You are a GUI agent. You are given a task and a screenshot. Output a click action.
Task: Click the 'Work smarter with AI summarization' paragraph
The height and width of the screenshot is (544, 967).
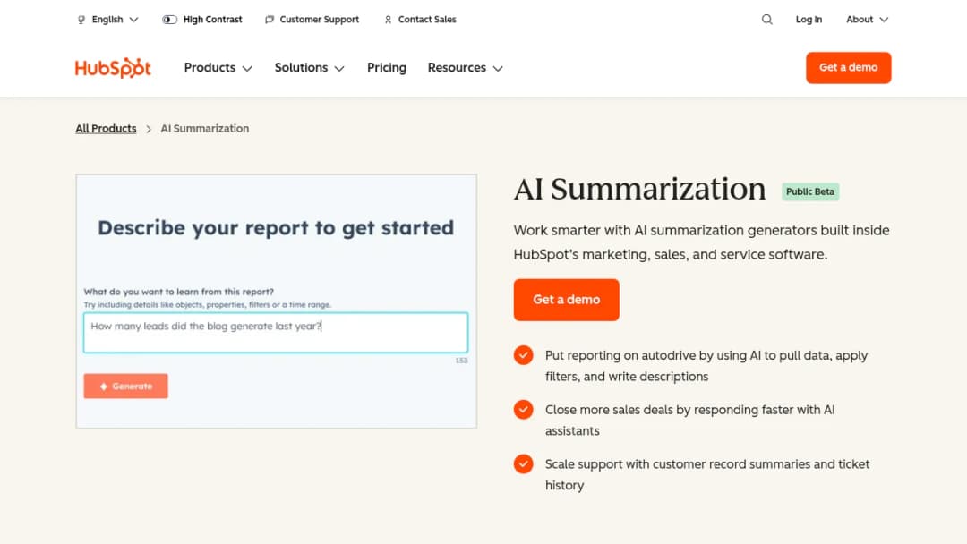coord(701,242)
